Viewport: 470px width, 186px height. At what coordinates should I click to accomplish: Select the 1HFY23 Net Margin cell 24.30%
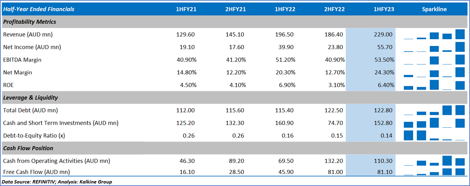[384, 72]
